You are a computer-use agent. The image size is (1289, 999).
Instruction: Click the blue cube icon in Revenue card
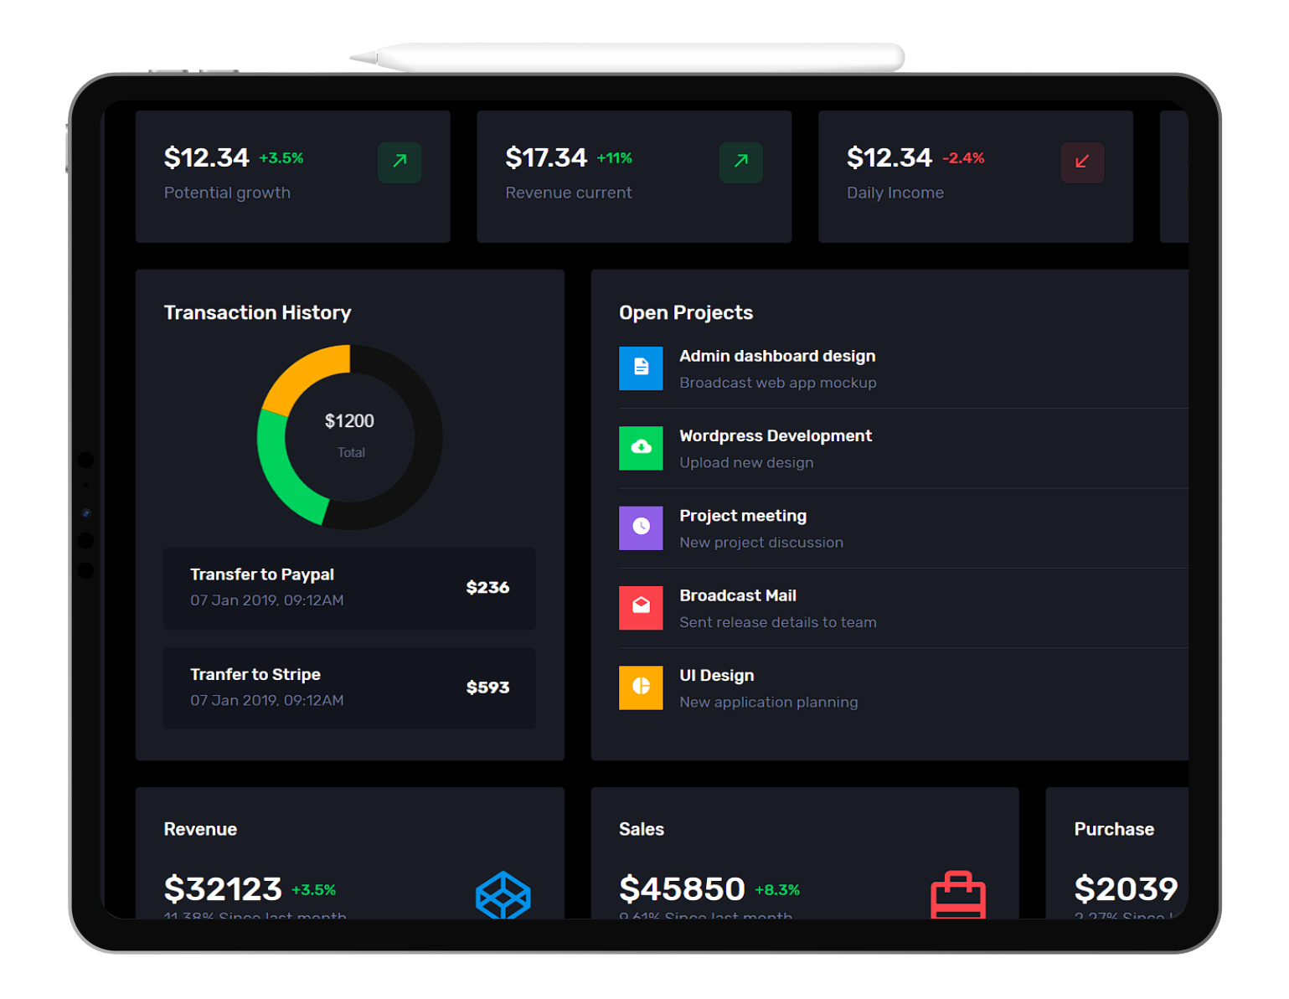click(x=503, y=896)
